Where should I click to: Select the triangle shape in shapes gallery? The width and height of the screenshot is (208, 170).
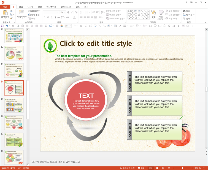click(139, 15)
